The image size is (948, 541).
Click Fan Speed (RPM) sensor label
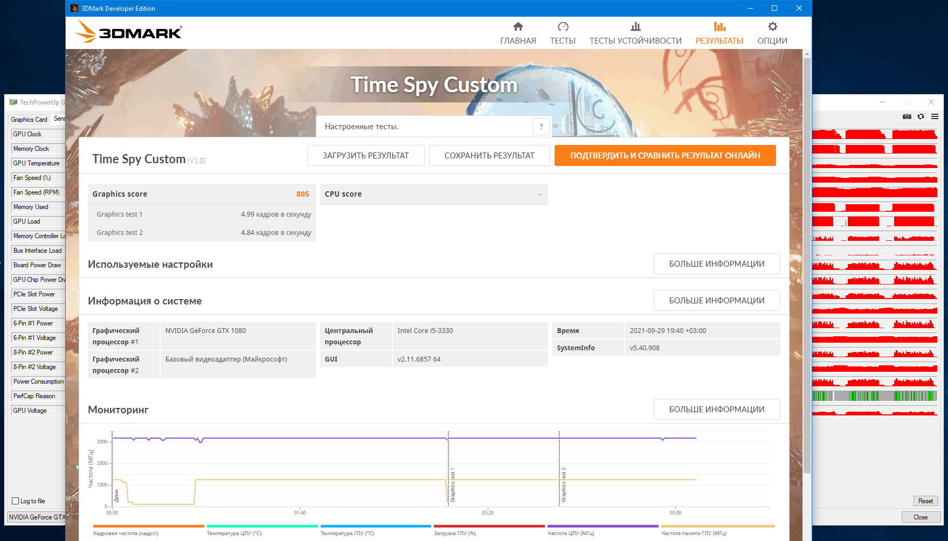[38, 192]
